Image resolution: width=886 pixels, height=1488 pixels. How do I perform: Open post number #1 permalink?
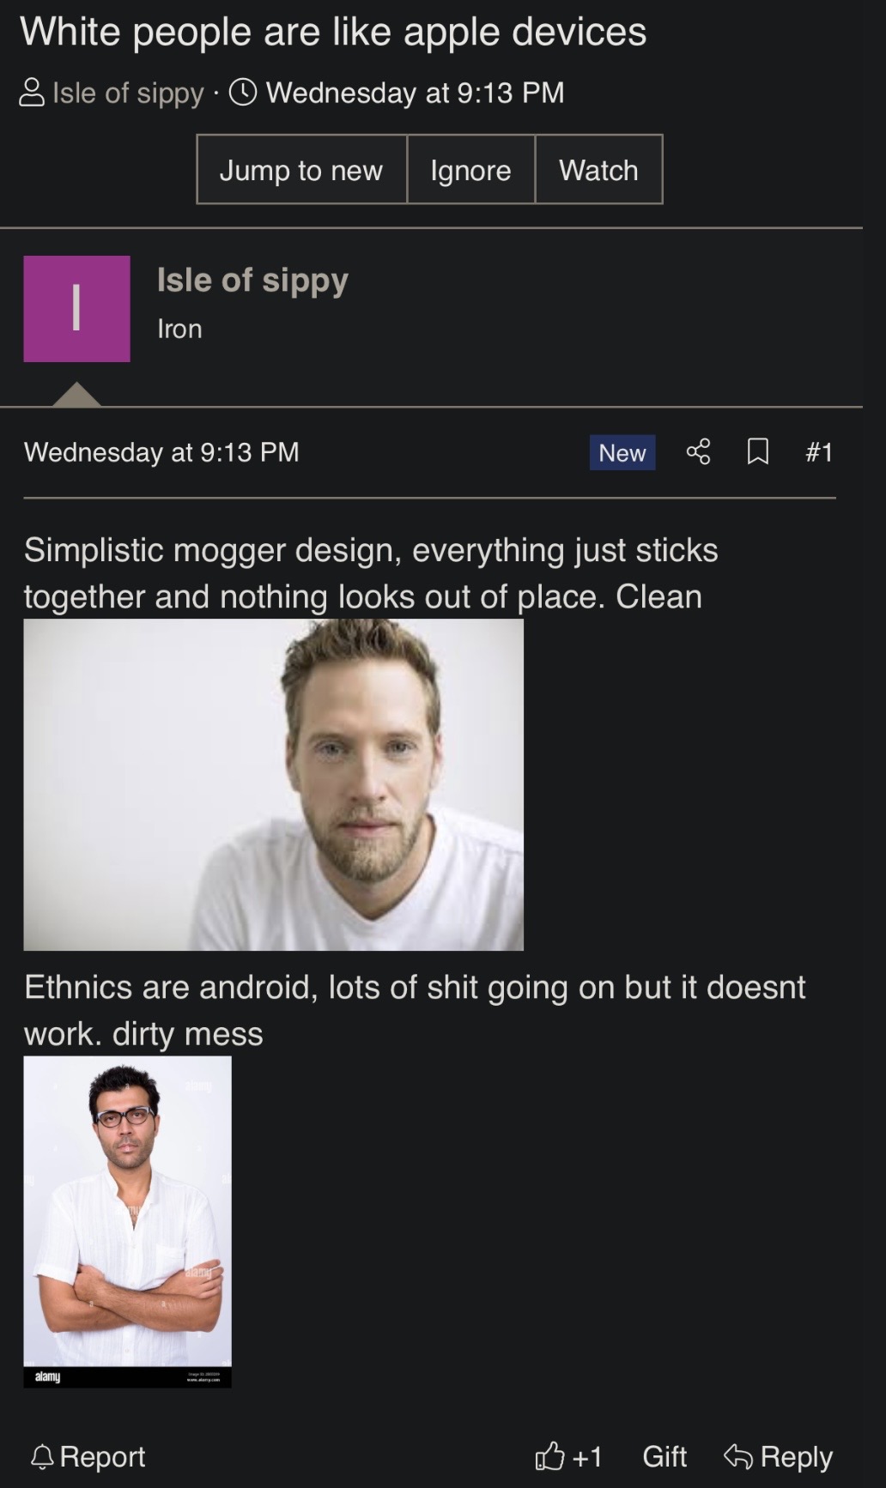[x=819, y=451]
